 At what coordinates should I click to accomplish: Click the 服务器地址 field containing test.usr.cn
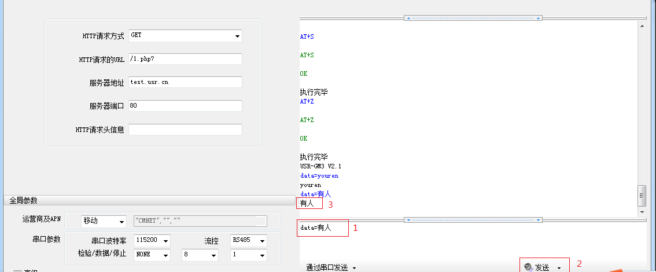pyautogui.click(x=185, y=82)
